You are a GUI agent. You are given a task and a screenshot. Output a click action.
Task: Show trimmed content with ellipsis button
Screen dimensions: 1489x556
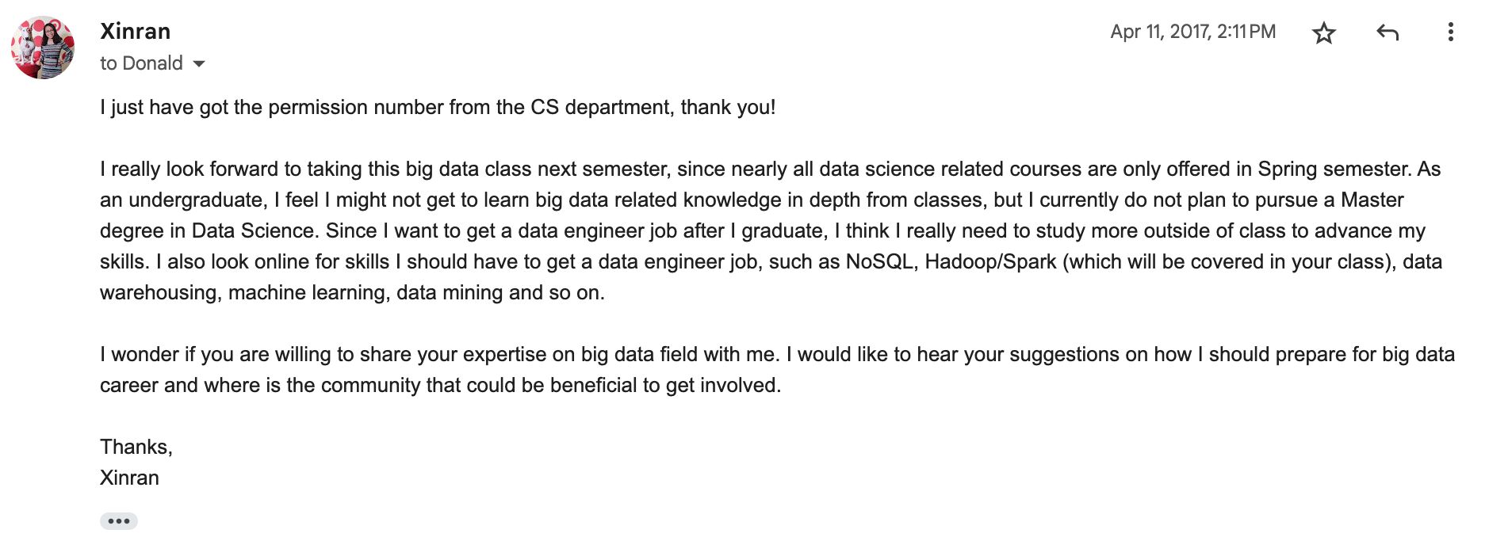click(x=119, y=521)
